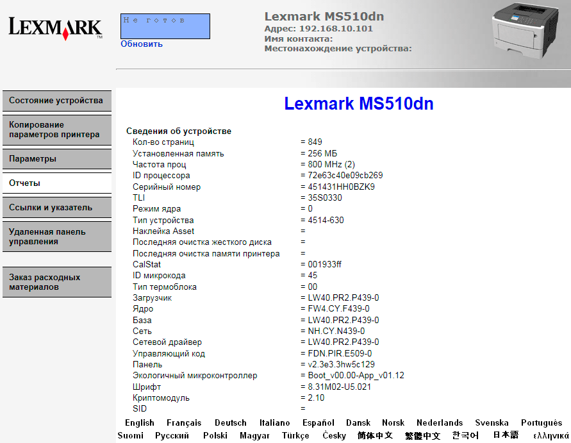This screenshot has height=443, width=571.
Task: Click the Boot_v00.00-App_v01.12 value
Action: pos(356,376)
